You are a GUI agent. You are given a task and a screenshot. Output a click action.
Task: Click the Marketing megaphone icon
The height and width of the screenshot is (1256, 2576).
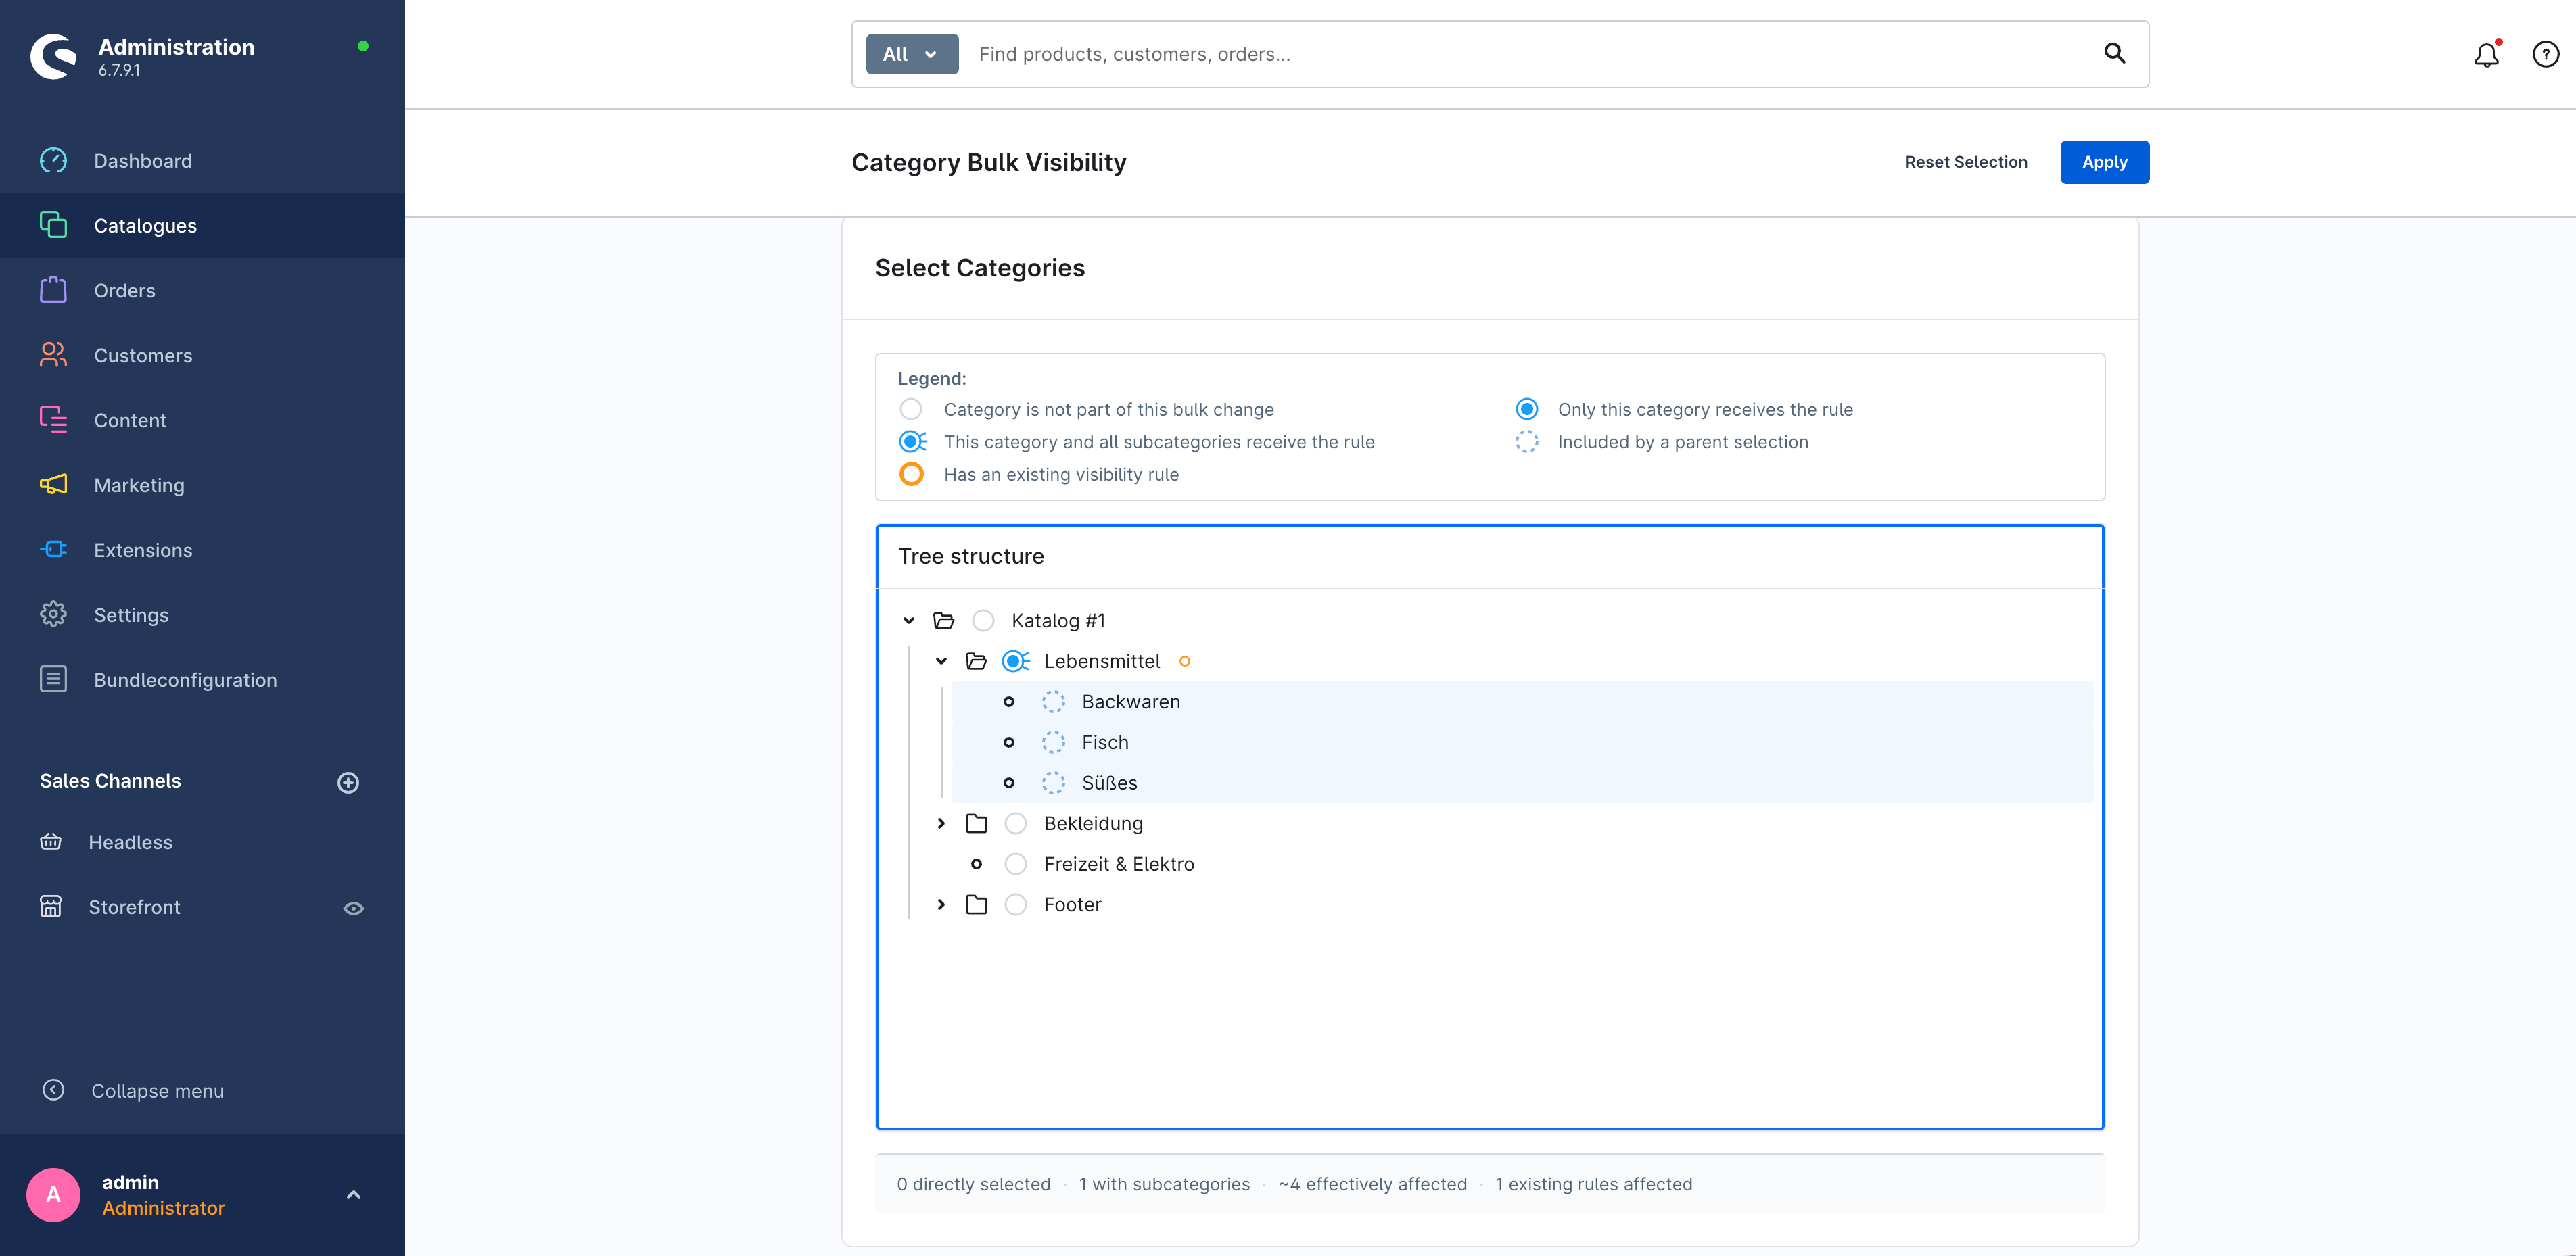[x=53, y=485]
